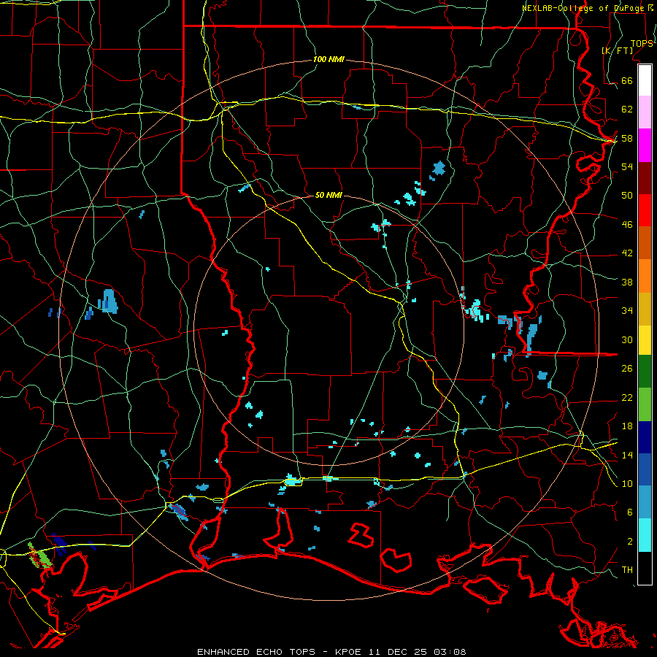Click the "54" legend value
Screen dimensions: 657x657
pyautogui.click(x=627, y=166)
